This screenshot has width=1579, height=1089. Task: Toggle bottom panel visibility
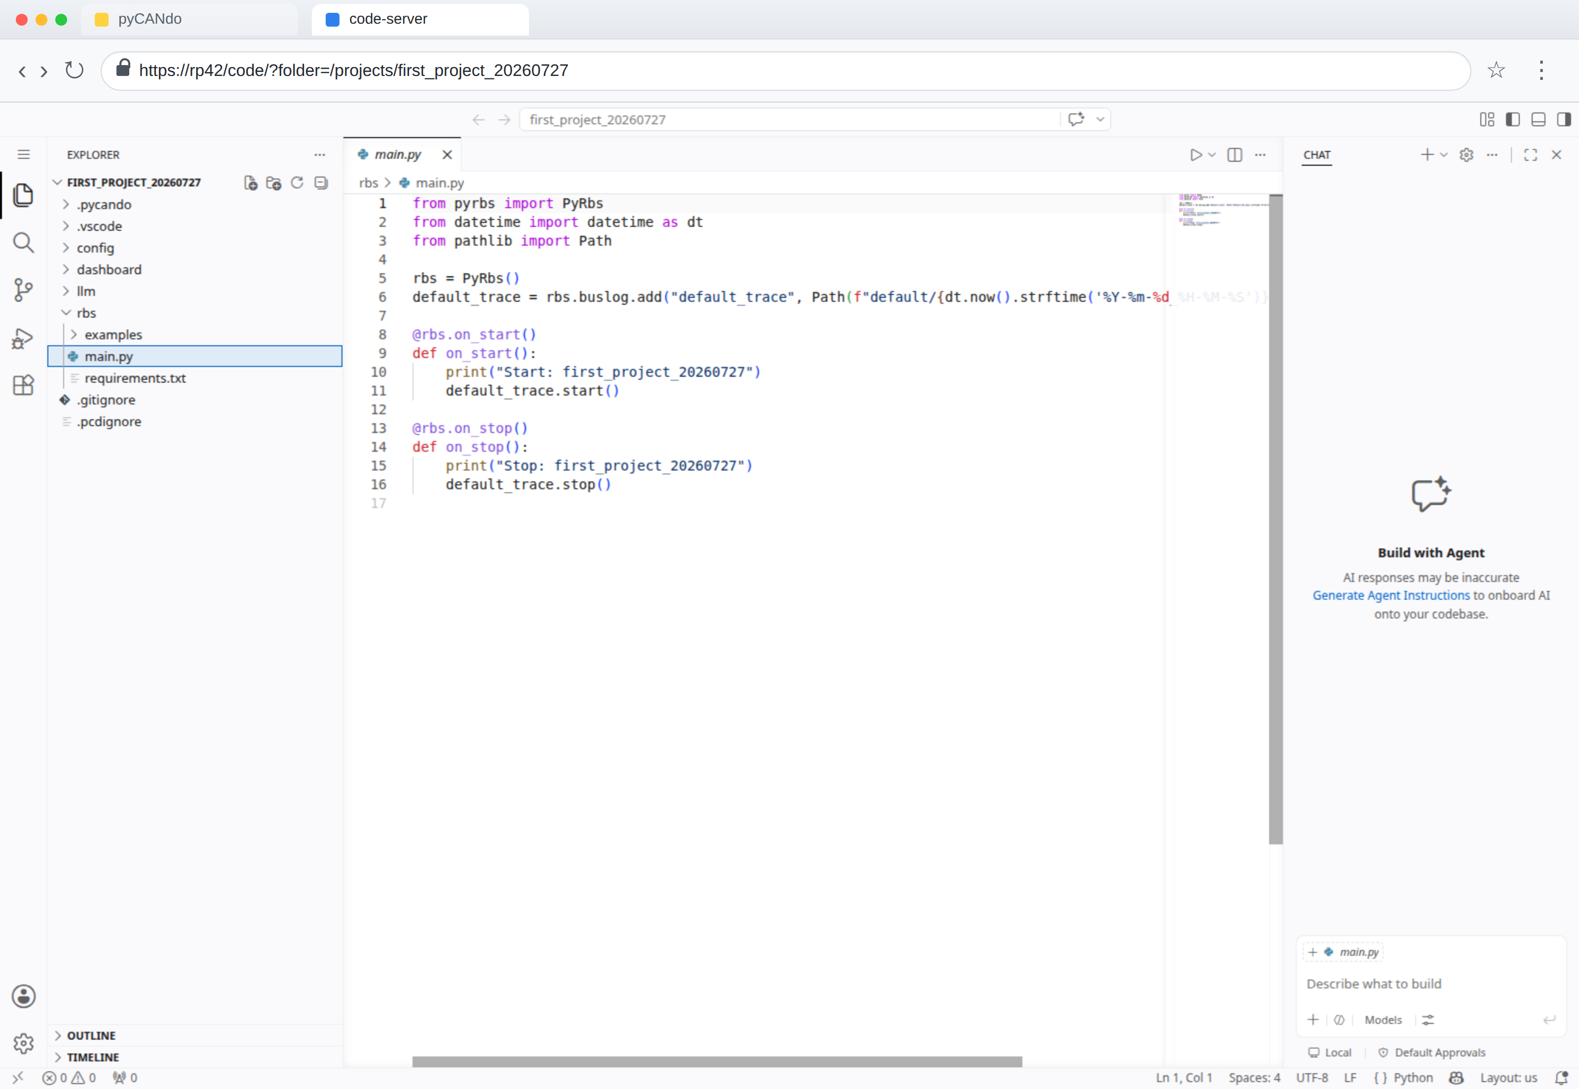[x=1538, y=119]
